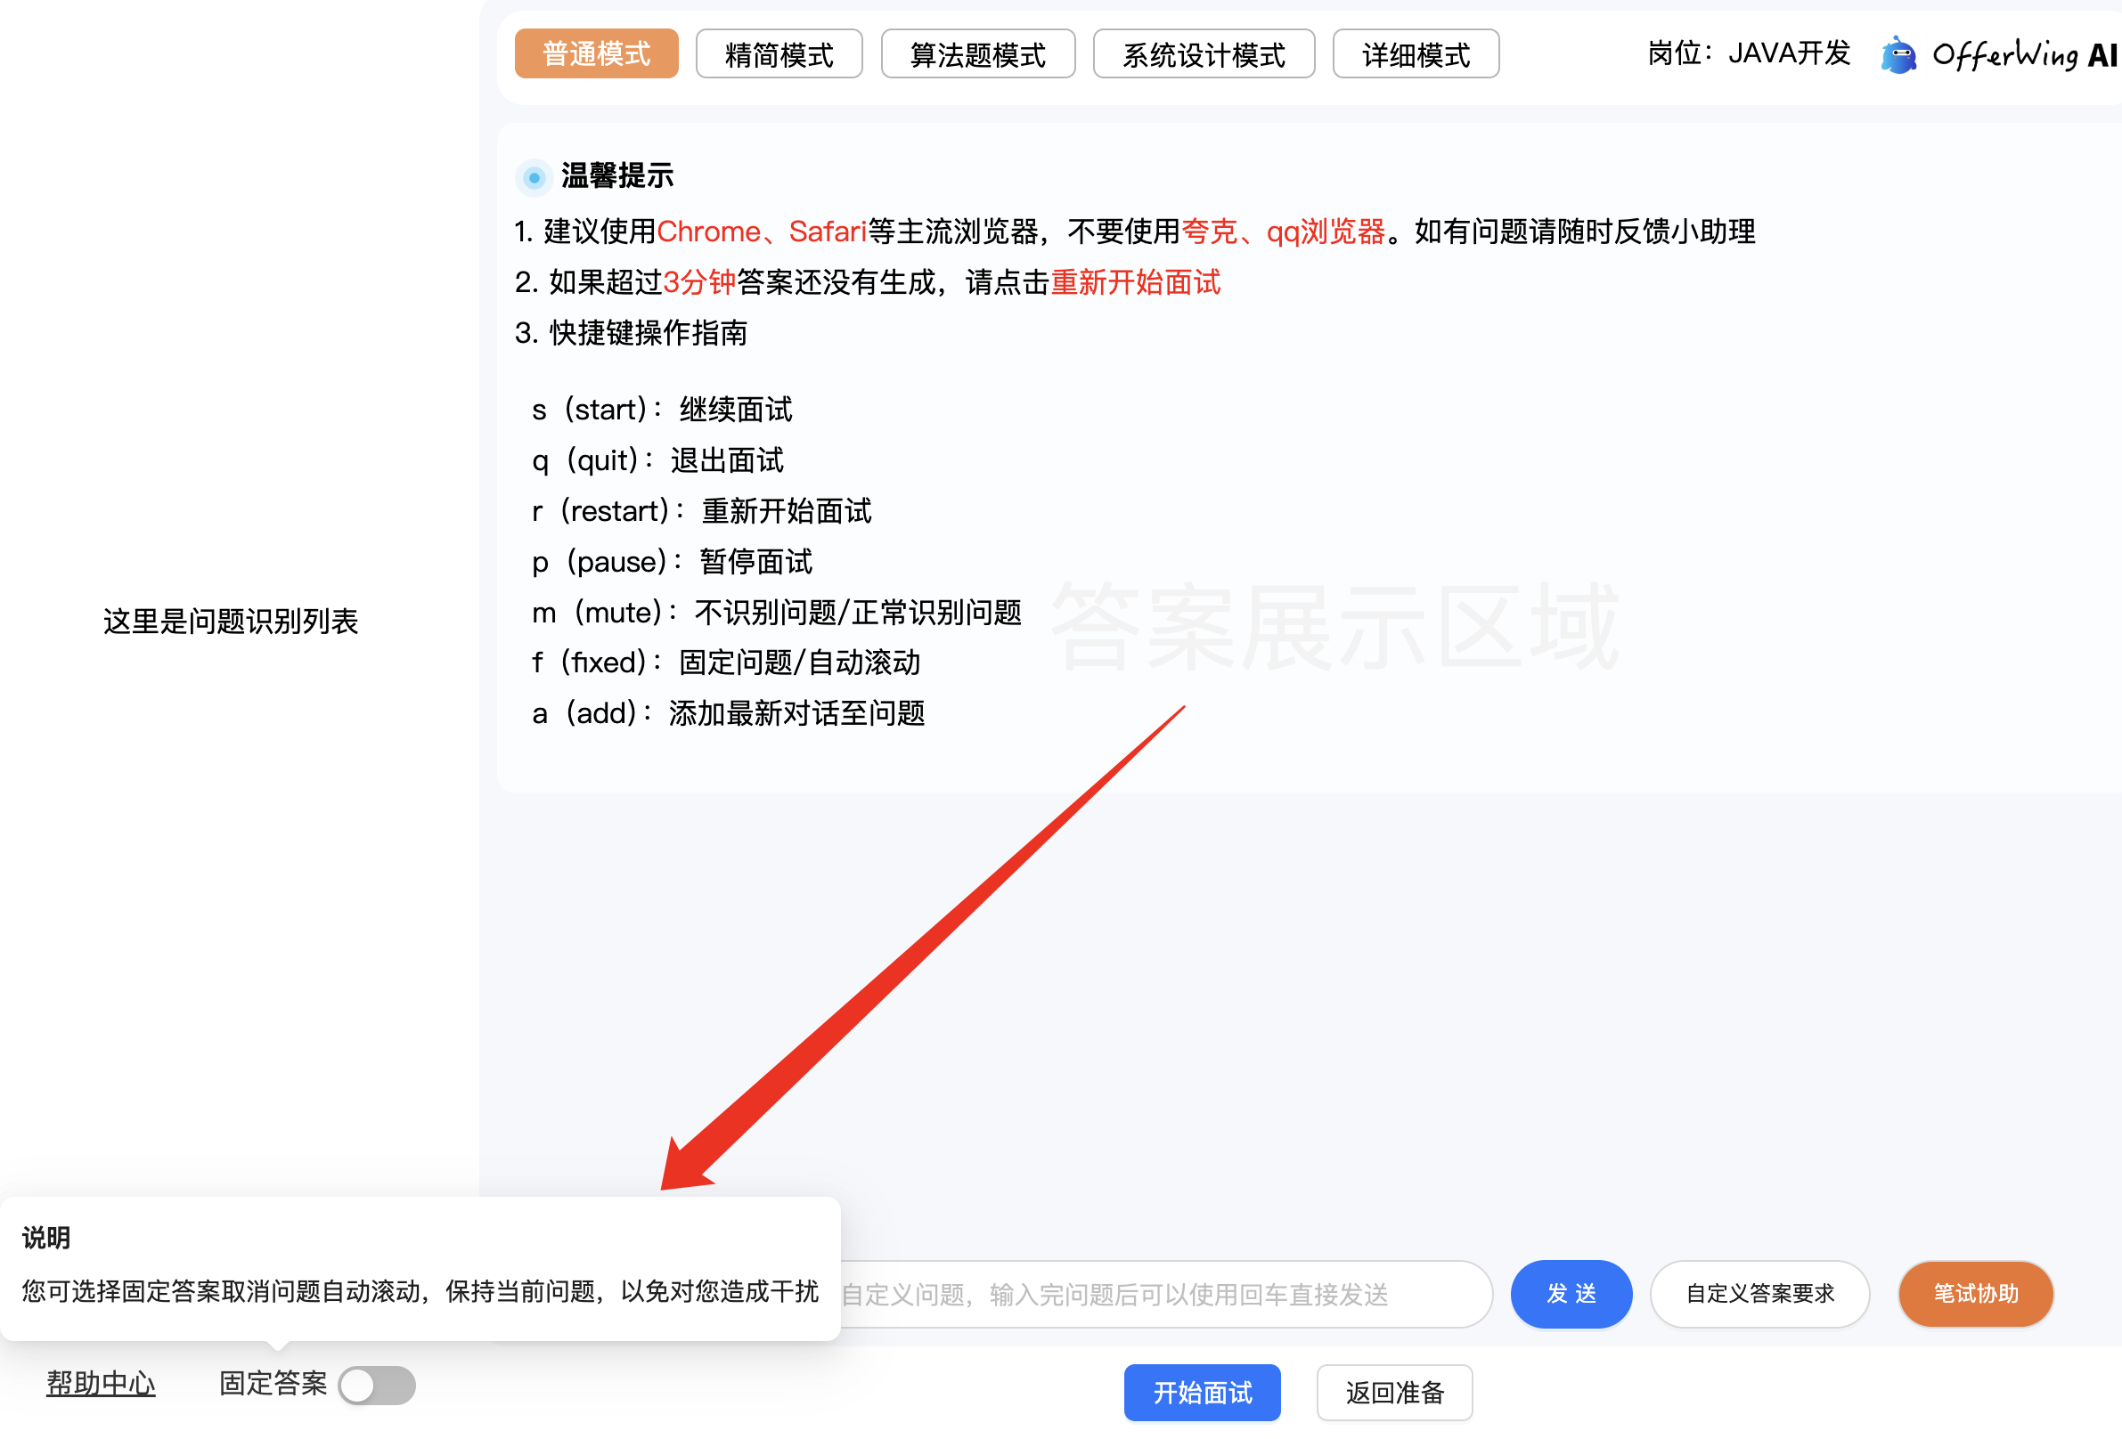This screenshot has height=1439, width=2122.
Task: Switch to 普通模式 tab
Action: (596, 53)
